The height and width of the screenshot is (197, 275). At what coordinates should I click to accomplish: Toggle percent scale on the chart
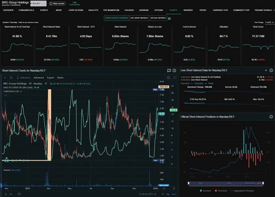163,194
